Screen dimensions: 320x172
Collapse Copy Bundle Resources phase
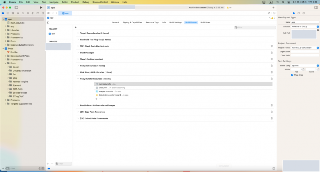(78, 79)
